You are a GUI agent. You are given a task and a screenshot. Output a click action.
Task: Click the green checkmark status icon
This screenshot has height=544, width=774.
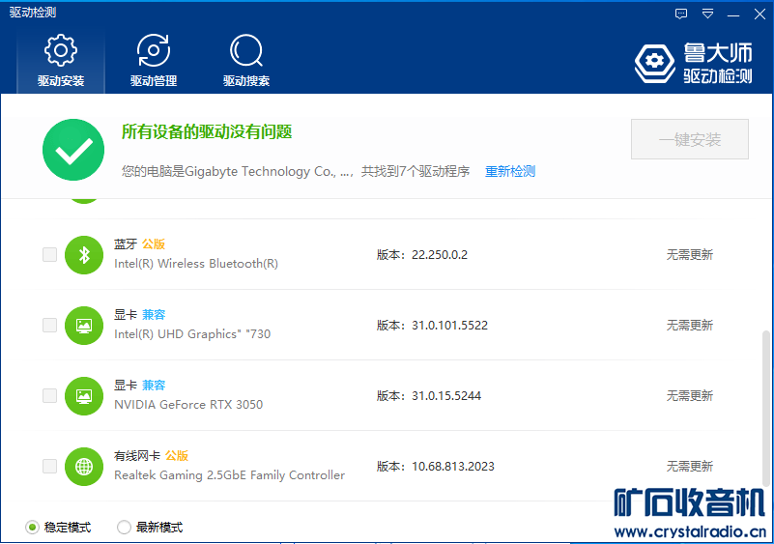[x=73, y=150]
